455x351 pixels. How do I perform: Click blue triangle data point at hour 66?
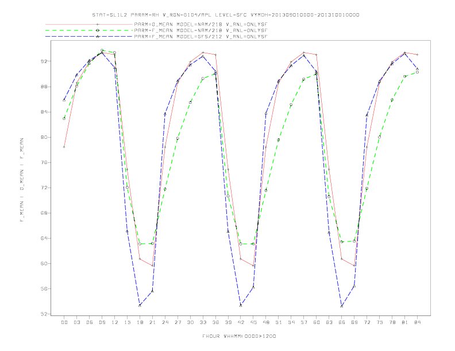click(x=342, y=306)
